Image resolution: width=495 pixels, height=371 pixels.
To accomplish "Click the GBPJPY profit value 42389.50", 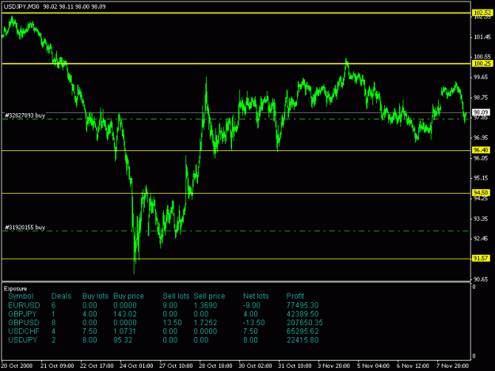I will coord(303,314).
